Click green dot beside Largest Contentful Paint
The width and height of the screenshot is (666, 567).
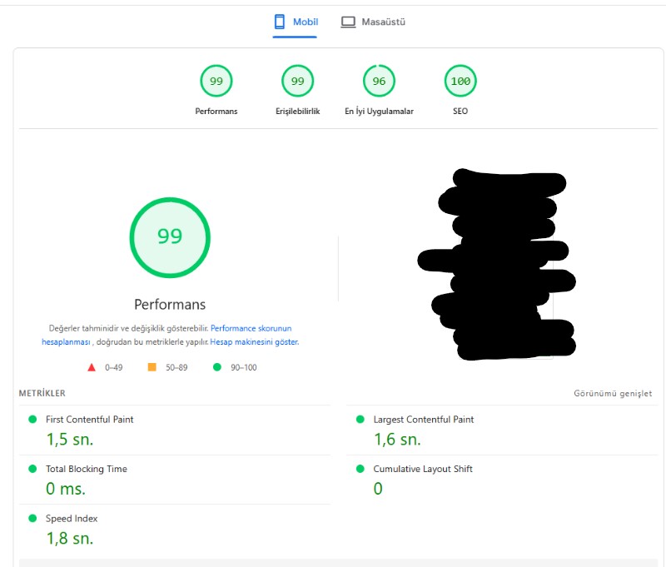[x=360, y=419]
